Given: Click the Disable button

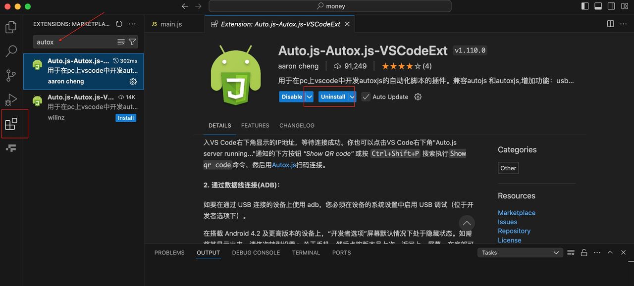Looking at the screenshot, I should (x=292, y=97).
